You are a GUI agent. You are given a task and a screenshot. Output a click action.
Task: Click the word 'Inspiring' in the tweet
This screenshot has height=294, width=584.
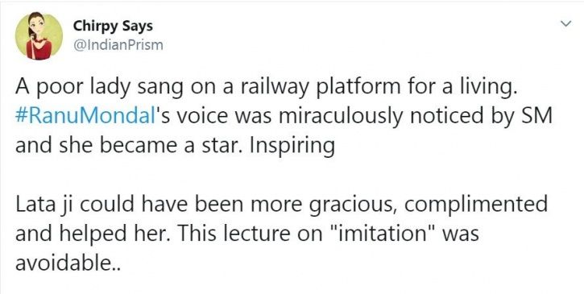(292, 147)
